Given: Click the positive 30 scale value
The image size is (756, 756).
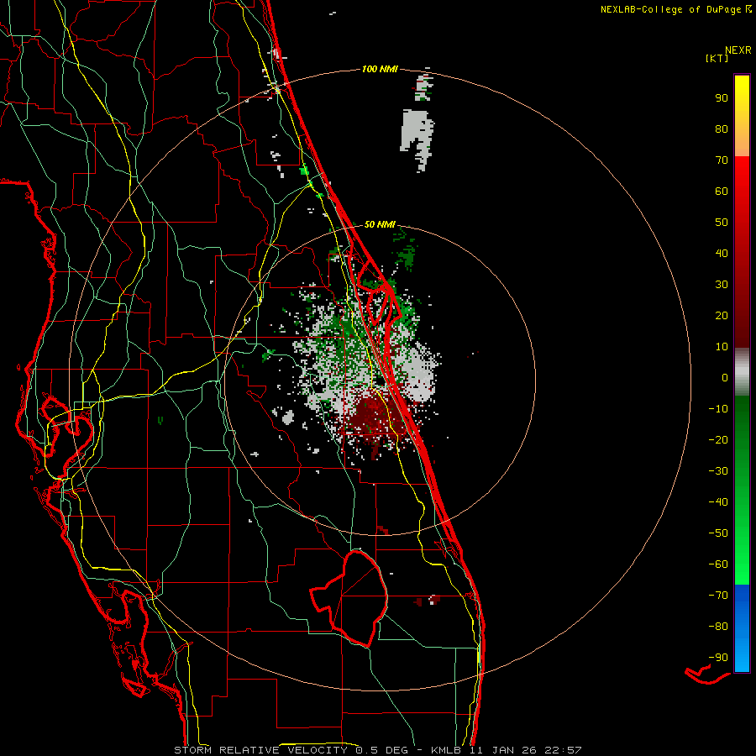Looking at the screenshot, I should pos(722,285).
